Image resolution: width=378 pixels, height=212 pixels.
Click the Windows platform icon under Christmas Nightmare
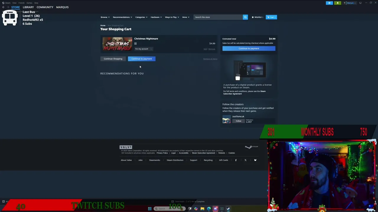point(136,44)
